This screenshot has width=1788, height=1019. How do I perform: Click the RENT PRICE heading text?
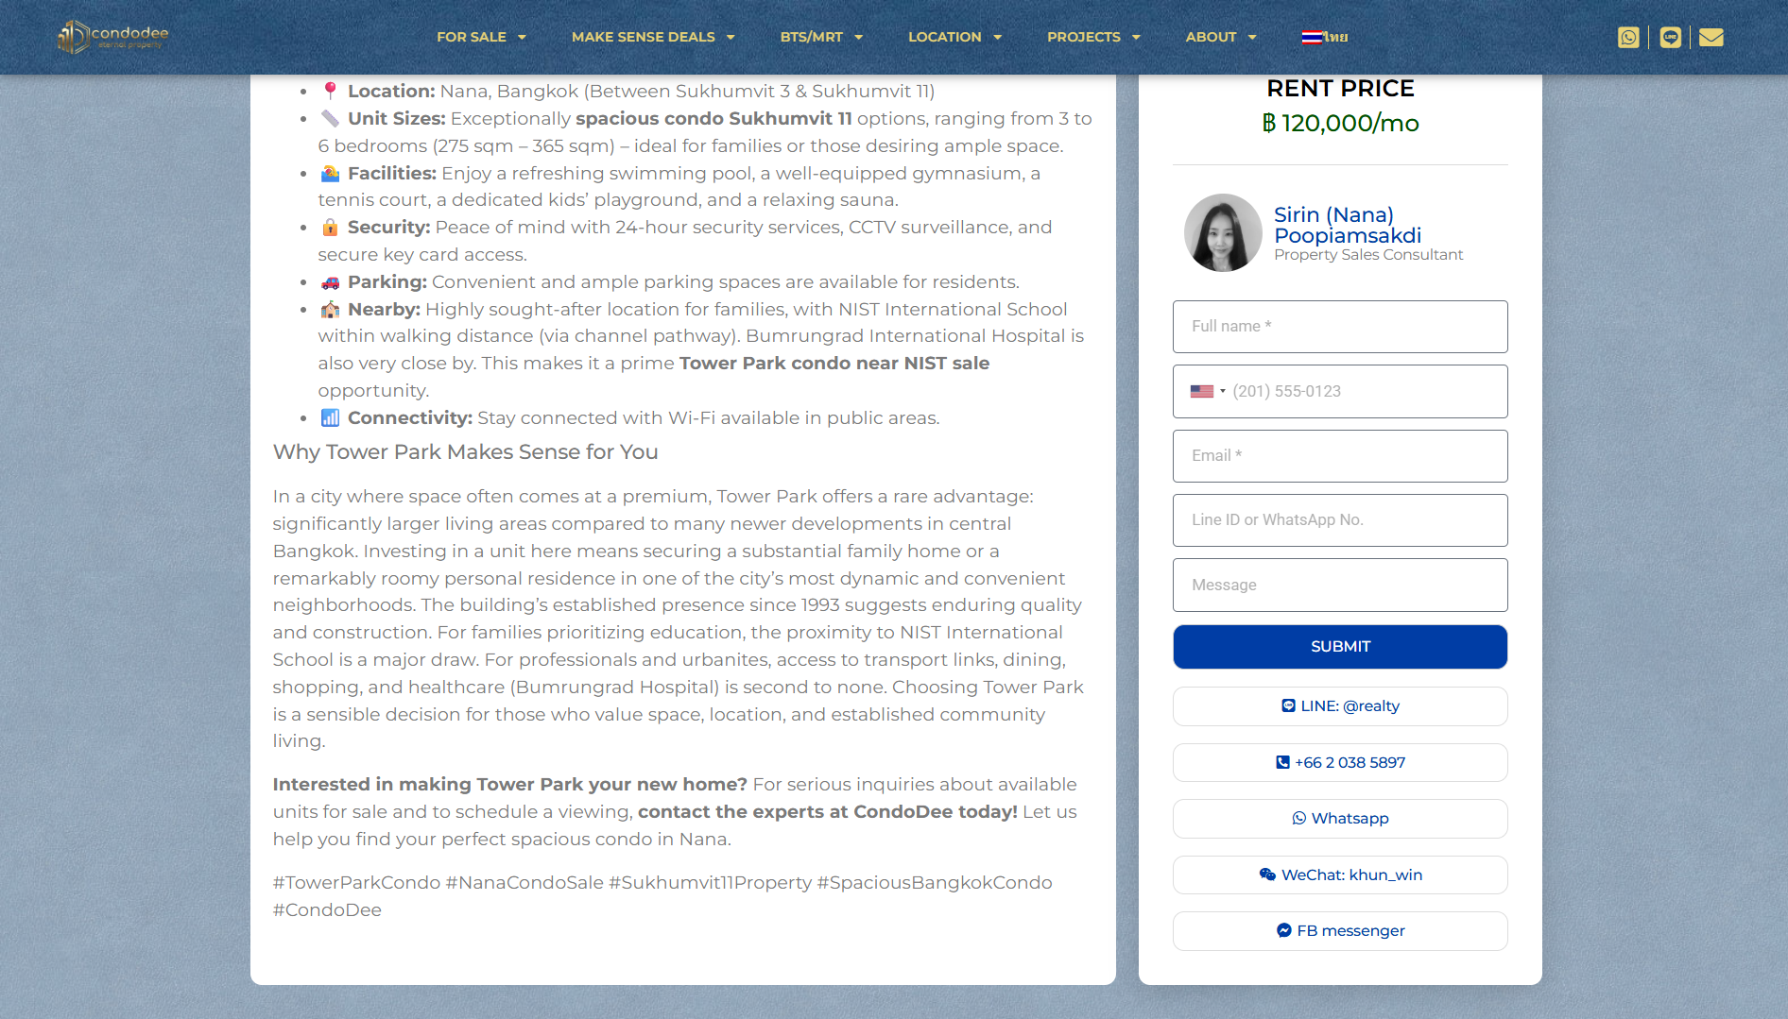pos(1340,88)
